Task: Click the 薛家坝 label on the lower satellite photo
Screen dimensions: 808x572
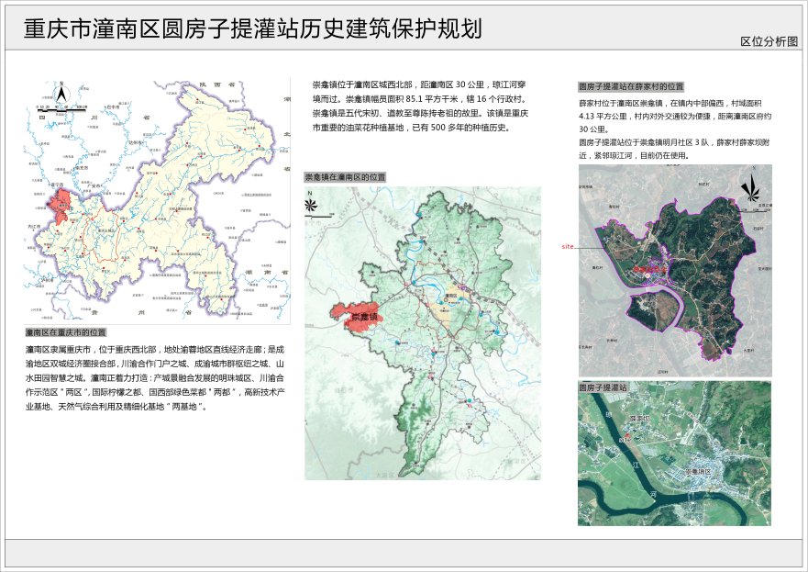Action: 639,419
